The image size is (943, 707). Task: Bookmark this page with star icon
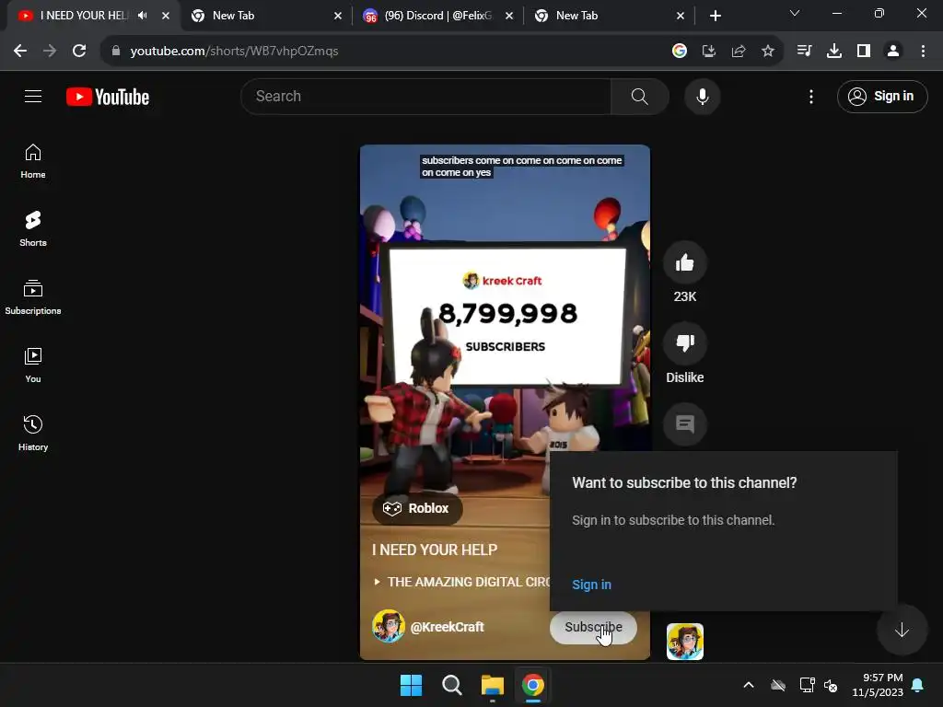pyautogui.click(x=767, y=52)
